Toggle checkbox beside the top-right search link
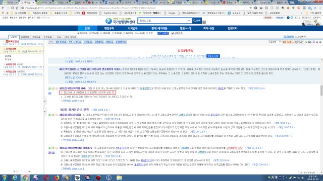Image resolution: width=323 pixels, height=181 pixels. 296,37
